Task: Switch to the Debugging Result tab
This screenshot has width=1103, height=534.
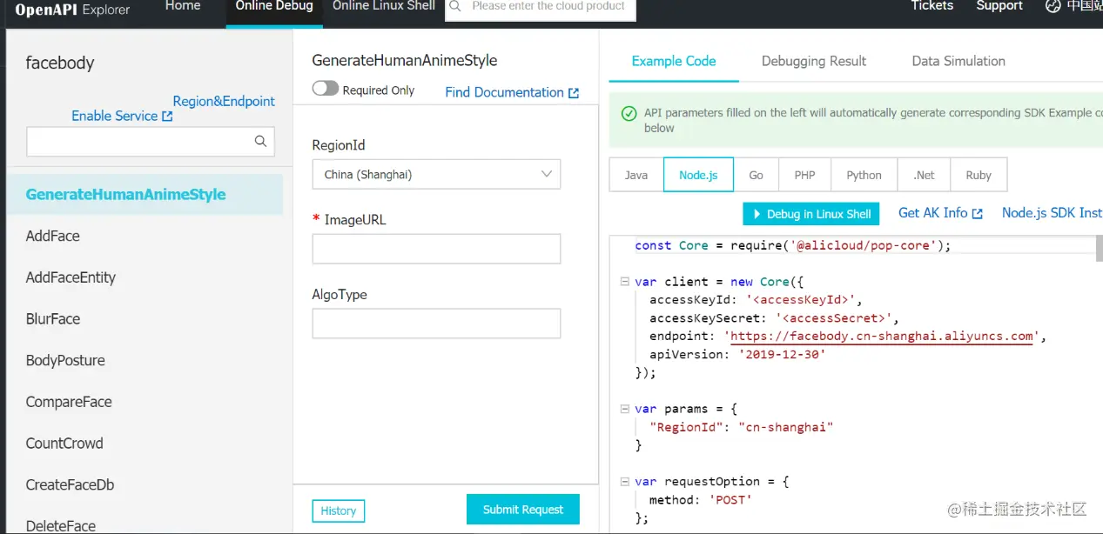Action: point(814,61)
